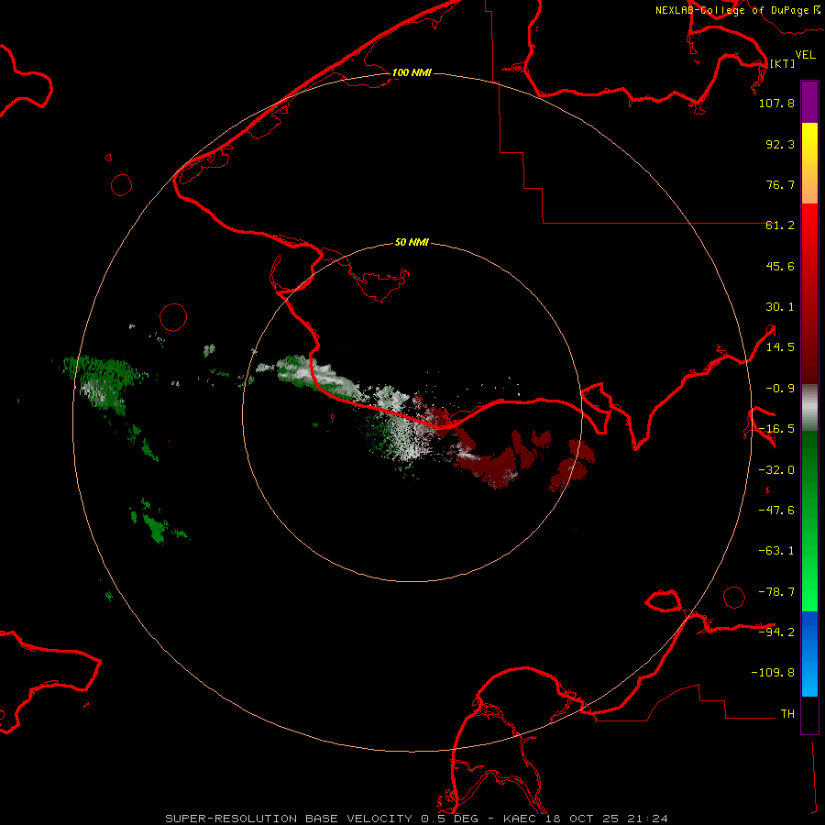The image size is (825, 825).
Task: Click the [KT] units label
Action: pos(782,63)
